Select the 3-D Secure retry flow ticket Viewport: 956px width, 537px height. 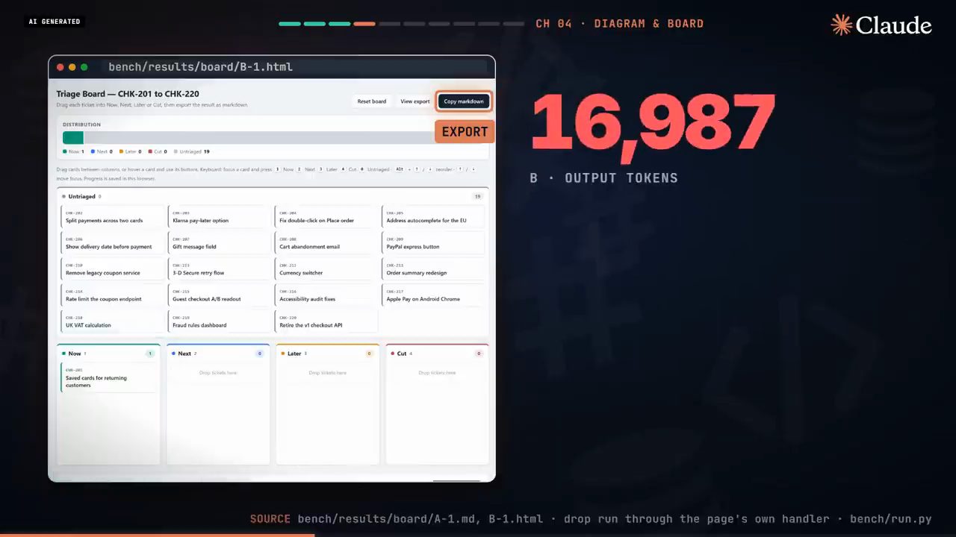219,269
